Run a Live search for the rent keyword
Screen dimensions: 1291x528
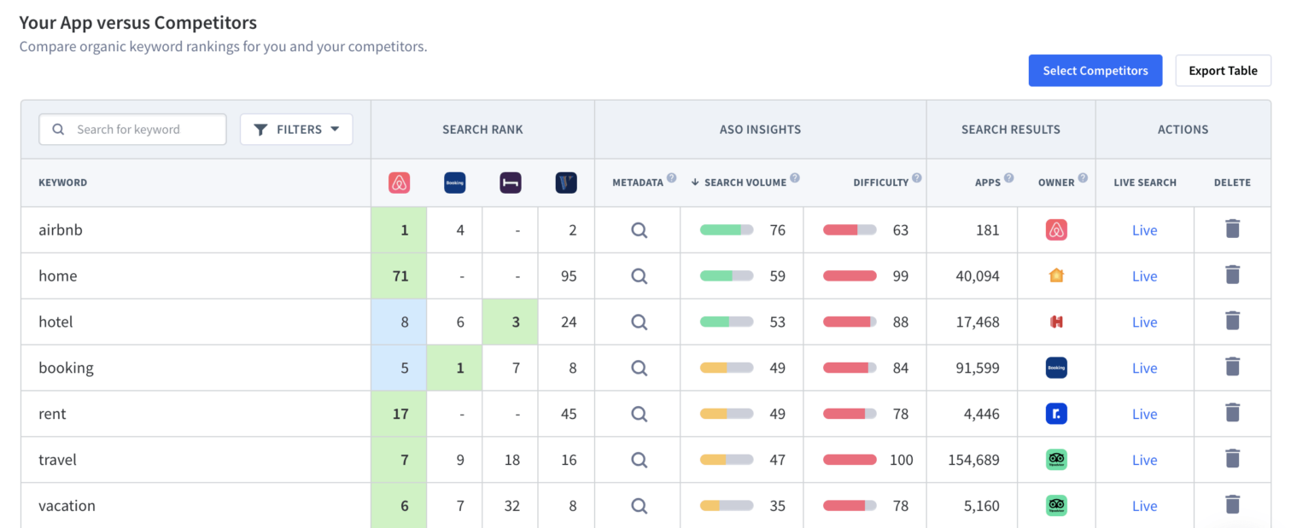click(x=1144, y=414)
